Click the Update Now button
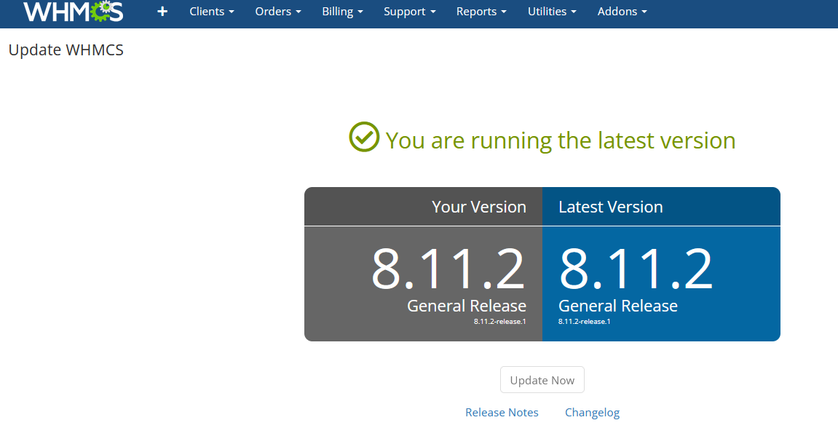838x428 pixels. [x=542, y=380]
